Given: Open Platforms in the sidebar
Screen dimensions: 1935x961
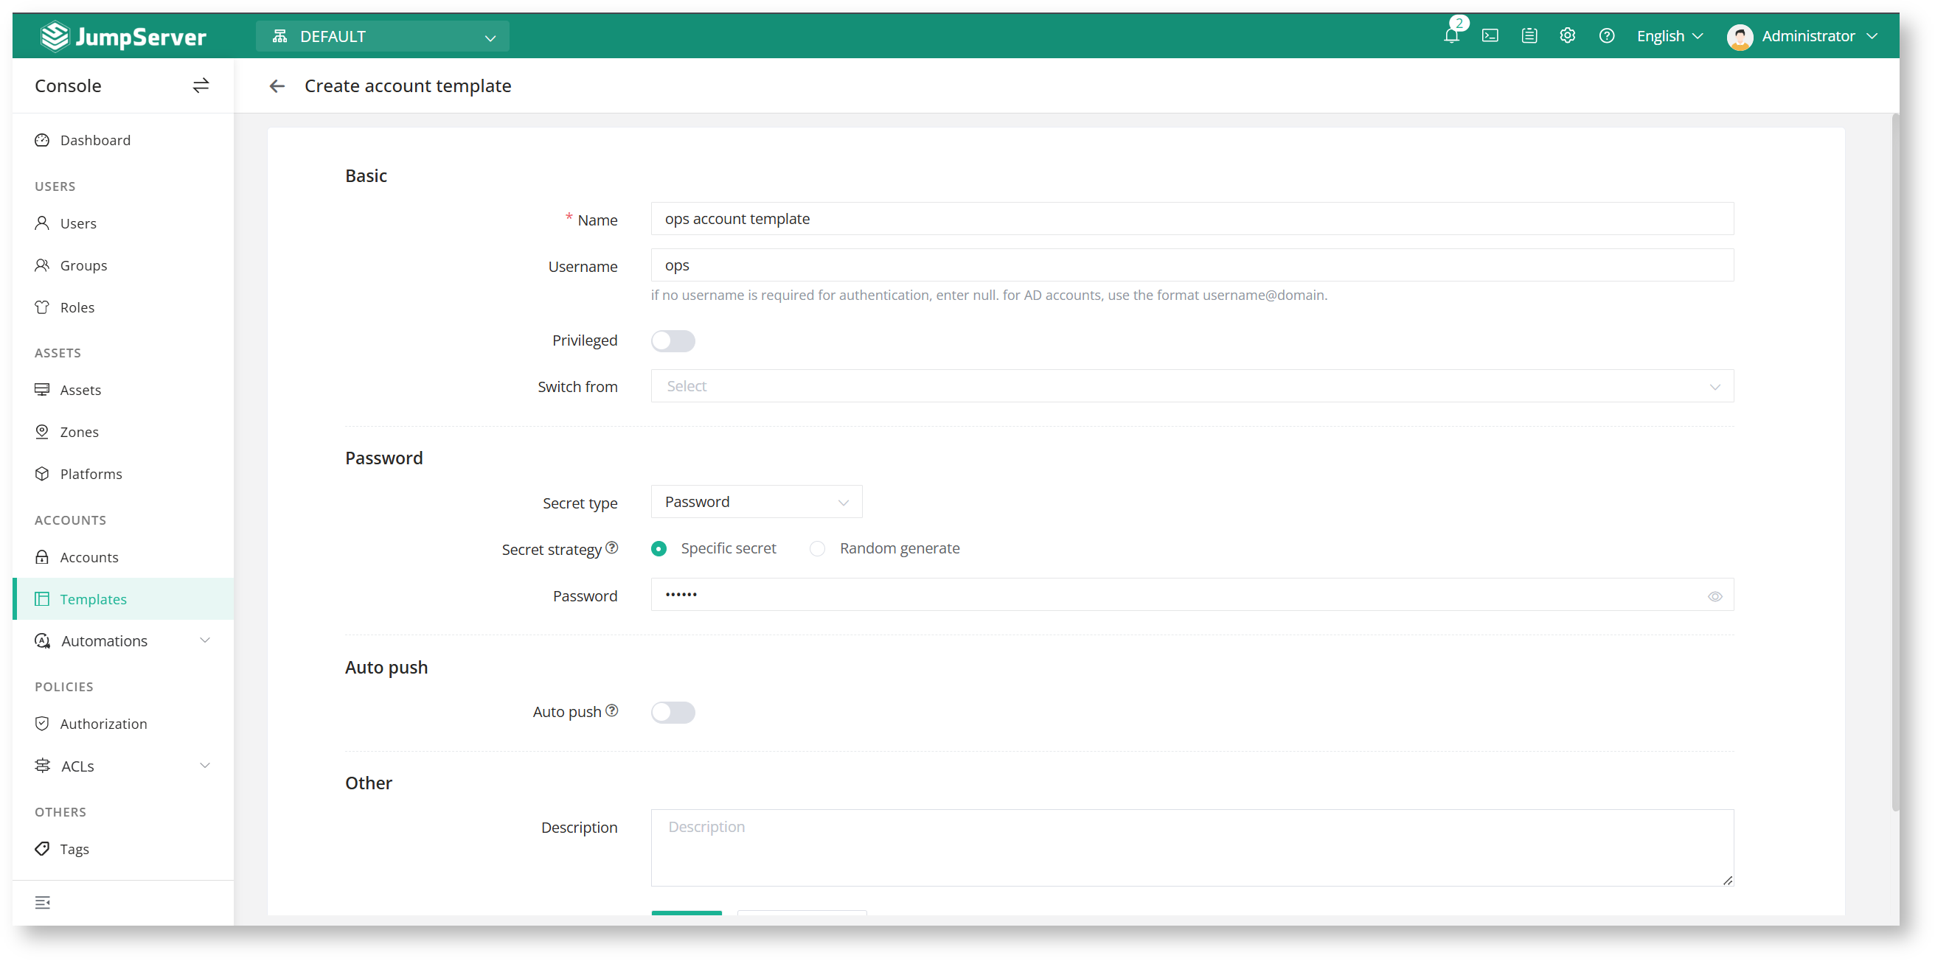Looking at the screenshot, I should 123,474.
